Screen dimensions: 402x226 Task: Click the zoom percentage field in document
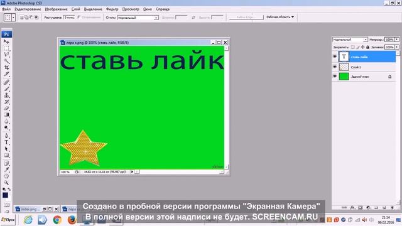tap(67, 172)
